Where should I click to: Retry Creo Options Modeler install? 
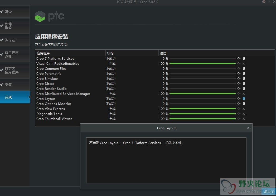(239, 104)
